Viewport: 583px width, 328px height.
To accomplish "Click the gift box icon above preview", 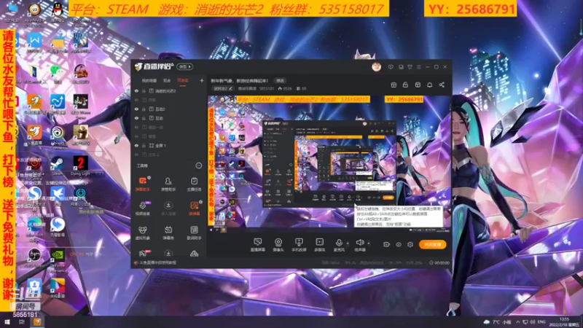I will click(x=394, y=85).
